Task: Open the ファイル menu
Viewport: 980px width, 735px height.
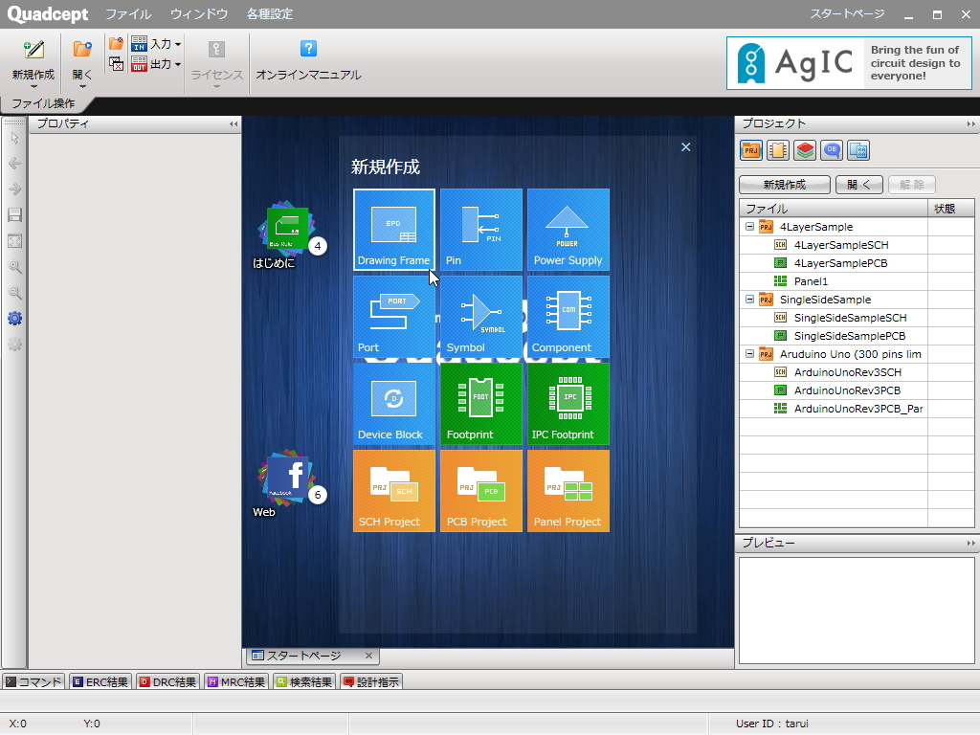Action: [129, 14]
